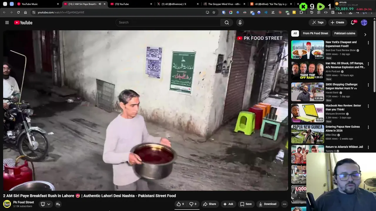Click the Tags button in header
376x211 pixels.
[x=318, y=23]
